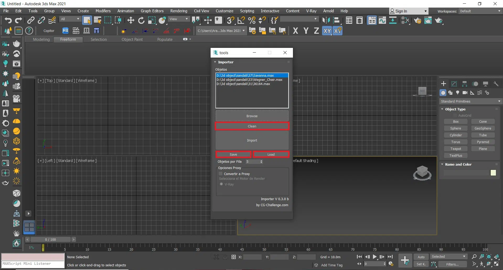503x270 pixels.
Task: Click the Percent Snap toggle icon
Action: point(251,20)
